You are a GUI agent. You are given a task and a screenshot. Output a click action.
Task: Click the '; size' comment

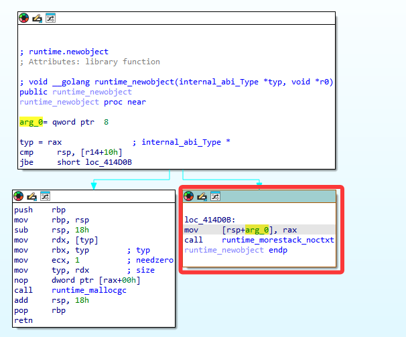(141, 270)
